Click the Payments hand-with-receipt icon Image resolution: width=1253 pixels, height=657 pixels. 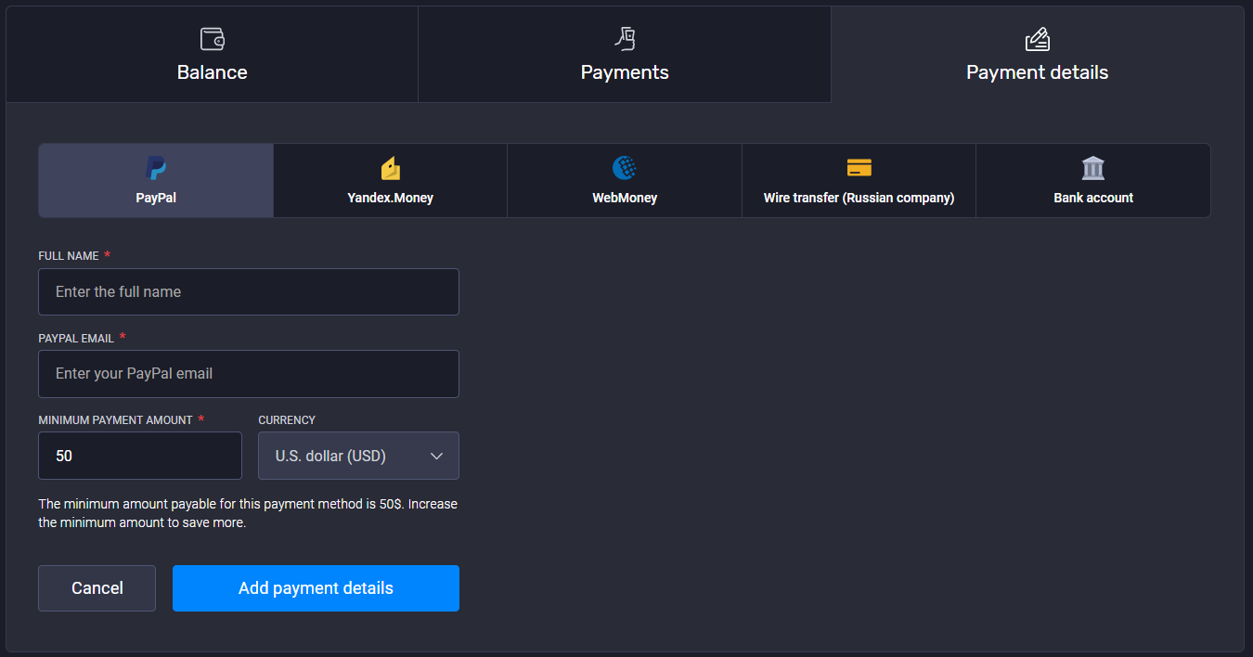(x=625, y=39)
